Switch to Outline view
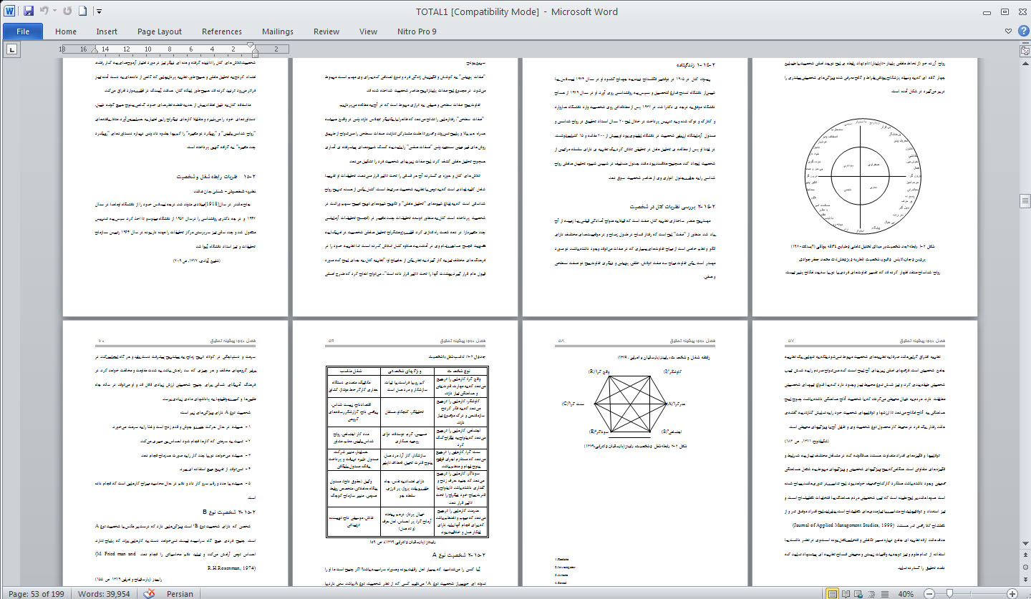Viewport: 1031px width, 599px height. (x=873, y=594)
